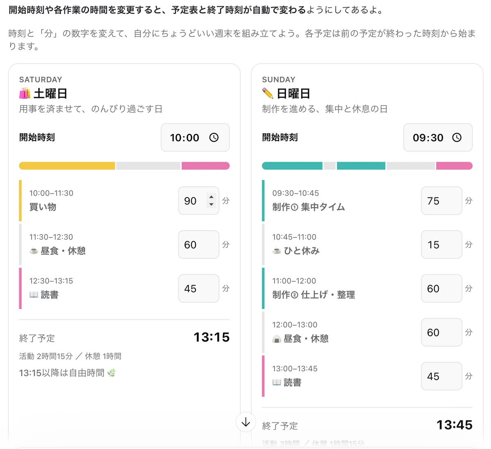Open Saturday start time clock picker icon
Image resolution: width=491 pixels, height=449 pixels.
tap(214, 138)
